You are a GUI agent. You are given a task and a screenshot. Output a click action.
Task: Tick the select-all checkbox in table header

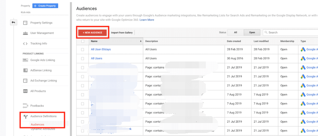click(x=83, y=41)
